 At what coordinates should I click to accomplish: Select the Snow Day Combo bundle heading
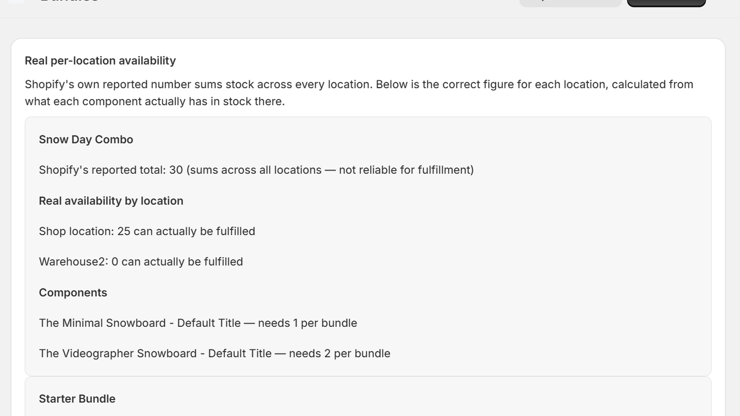point(86,140)
